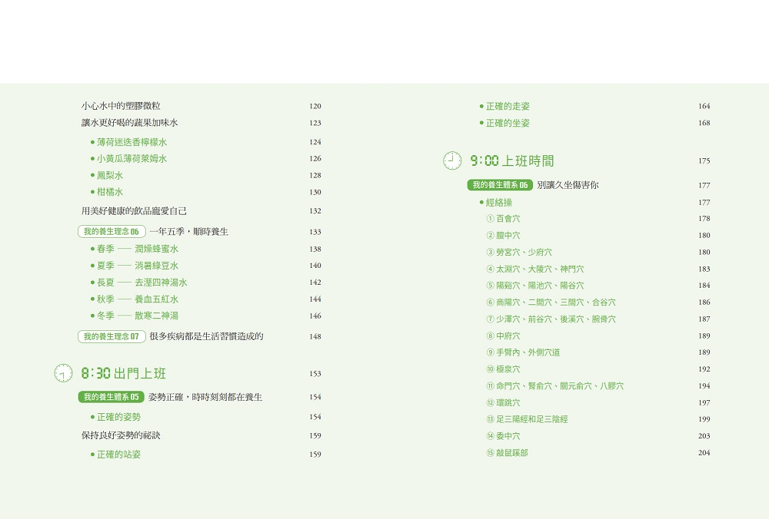Click the item ⑩ 極泉穴
This screenshot has width=769, height=519.
click(503, 369)
